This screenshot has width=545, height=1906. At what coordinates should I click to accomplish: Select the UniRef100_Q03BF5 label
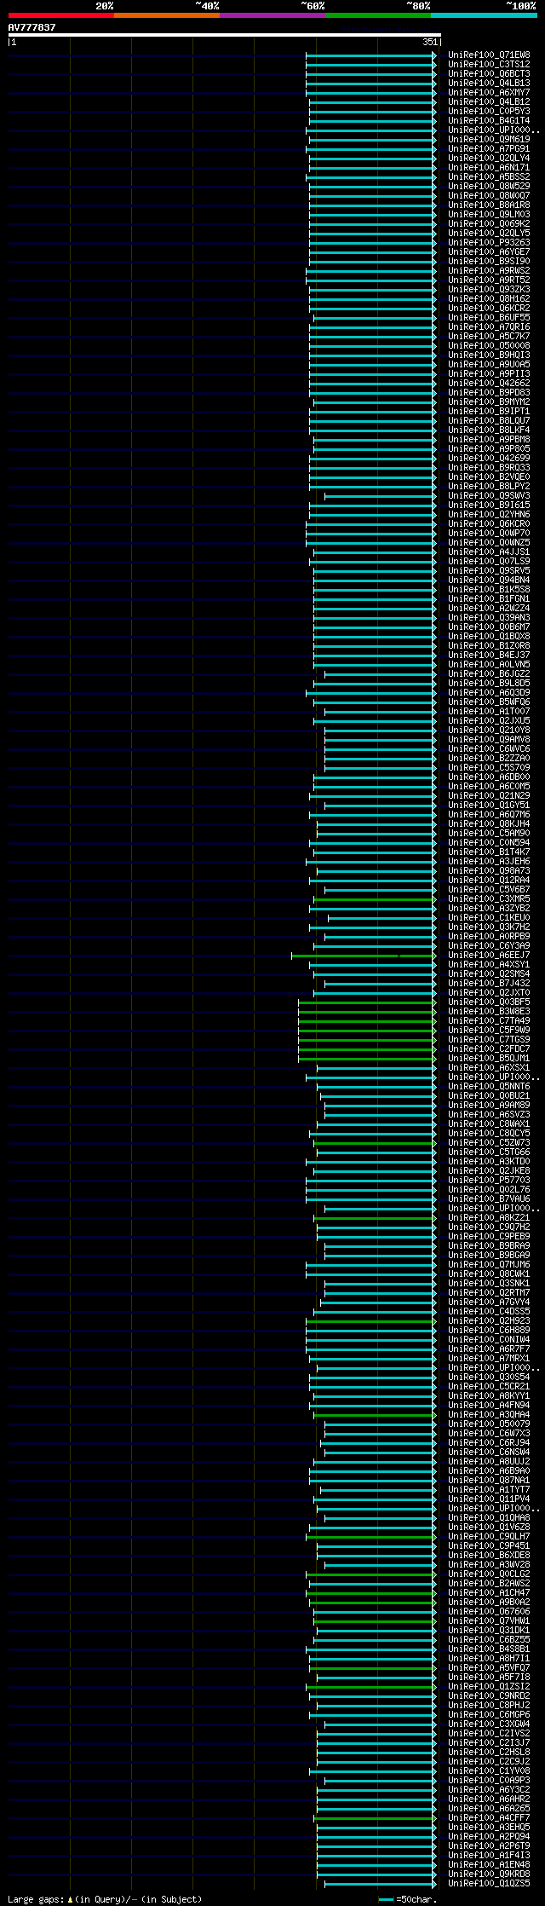click(x=489, y=1002)
